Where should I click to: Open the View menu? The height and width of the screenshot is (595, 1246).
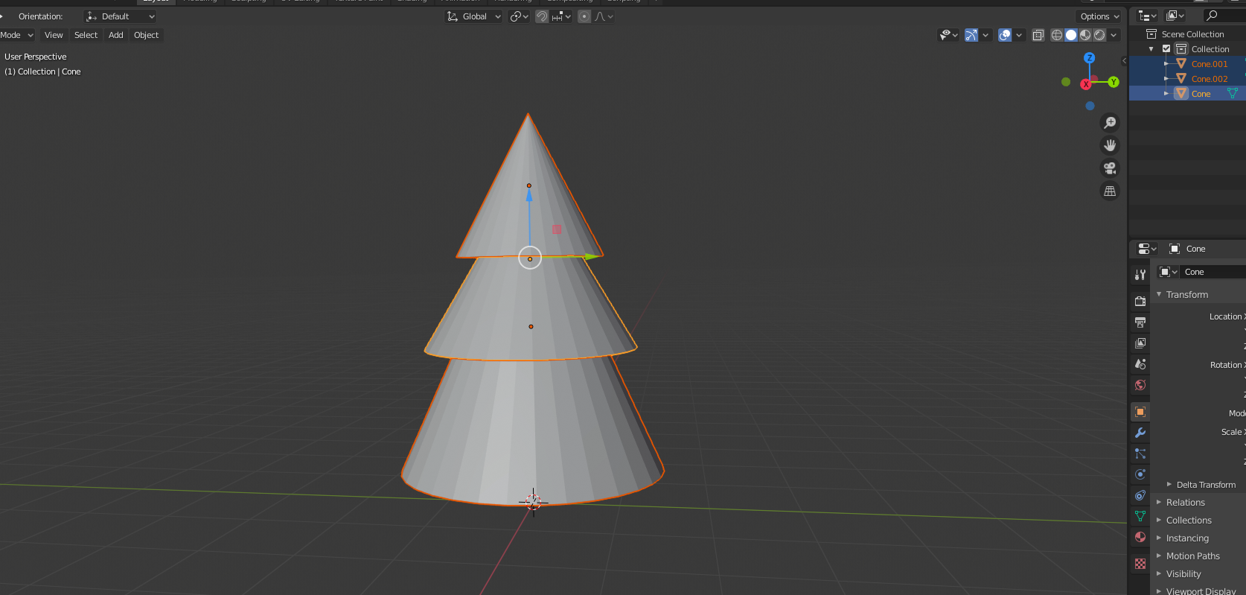pos(54,35)
